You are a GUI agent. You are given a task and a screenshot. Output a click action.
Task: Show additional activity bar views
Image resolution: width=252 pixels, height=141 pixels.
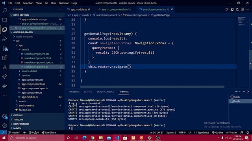[5, 95]
